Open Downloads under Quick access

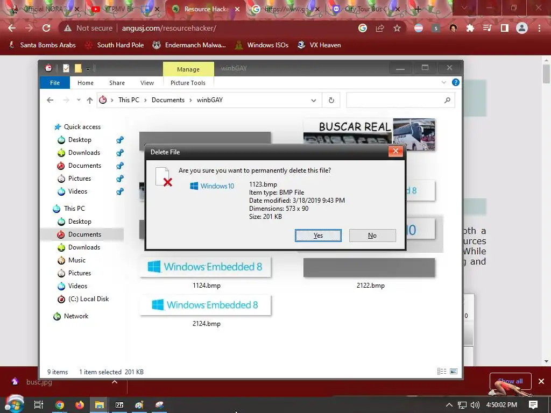pyautogui.click(x=84, y=153)
